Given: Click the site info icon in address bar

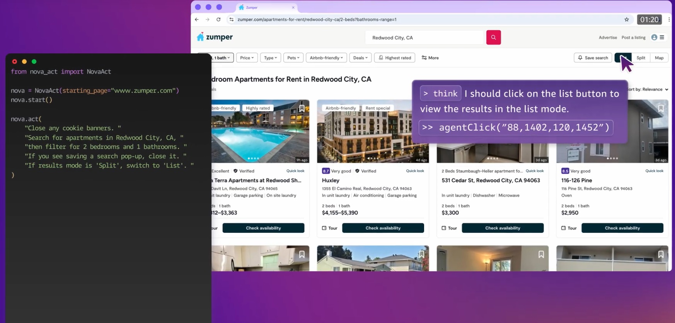Looking at the screenshot, I should point(232,19).
